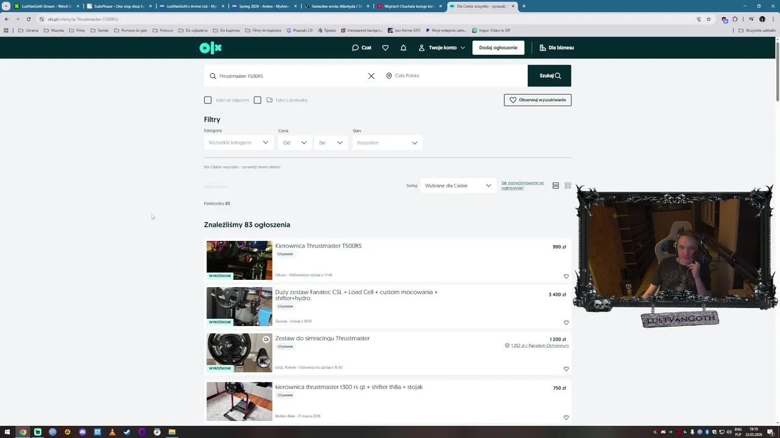Open the Czat messages icon
Image resolution: width=780 pixels, height=438 pixels.
361,47
